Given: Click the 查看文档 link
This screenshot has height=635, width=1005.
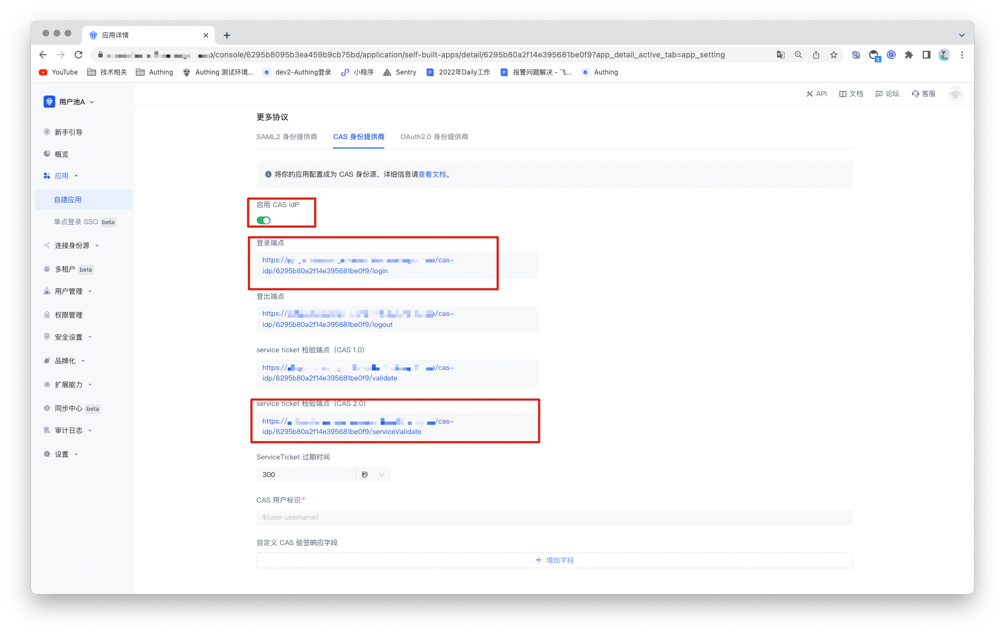Looking at the screenshot, I should 432,174.
